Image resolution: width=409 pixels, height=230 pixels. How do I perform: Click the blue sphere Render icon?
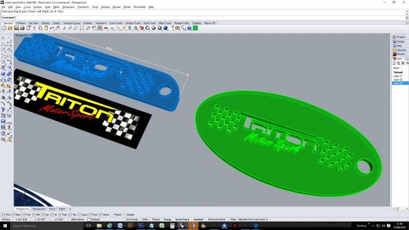pyautogui.click(x=166, y=28)
